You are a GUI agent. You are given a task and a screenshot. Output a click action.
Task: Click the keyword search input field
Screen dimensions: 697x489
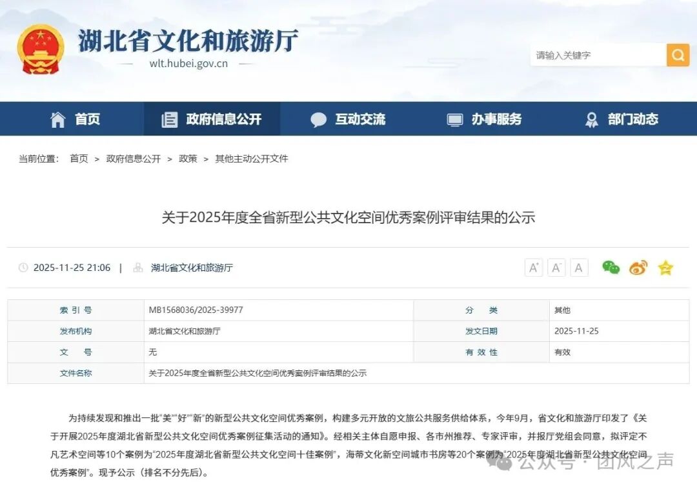point(598,55)
